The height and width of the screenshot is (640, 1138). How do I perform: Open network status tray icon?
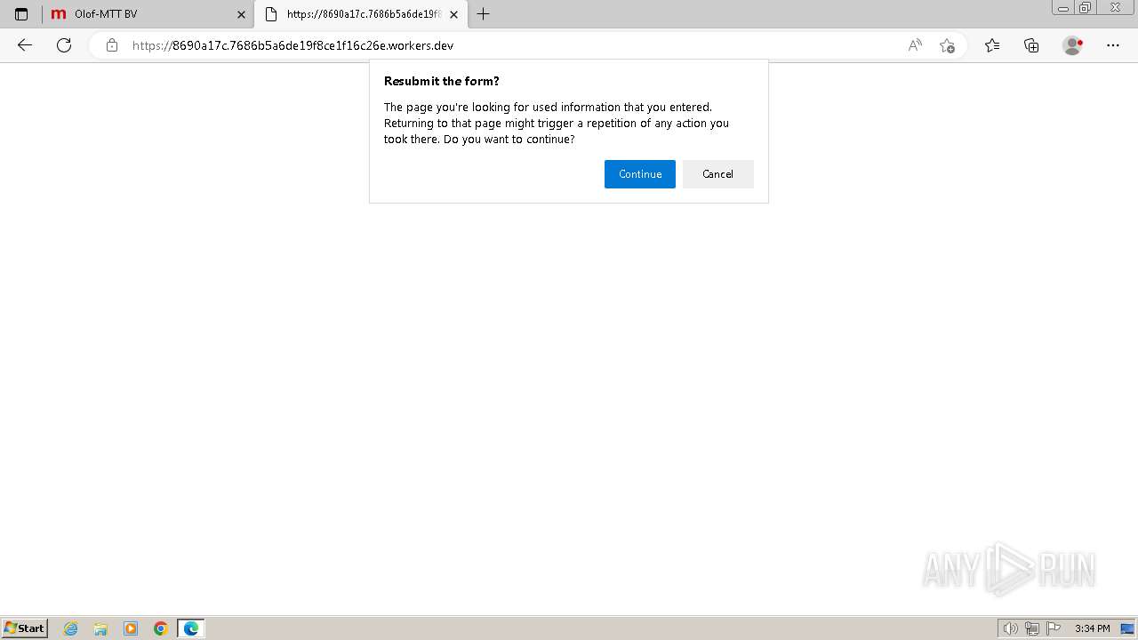[1032, 628]
